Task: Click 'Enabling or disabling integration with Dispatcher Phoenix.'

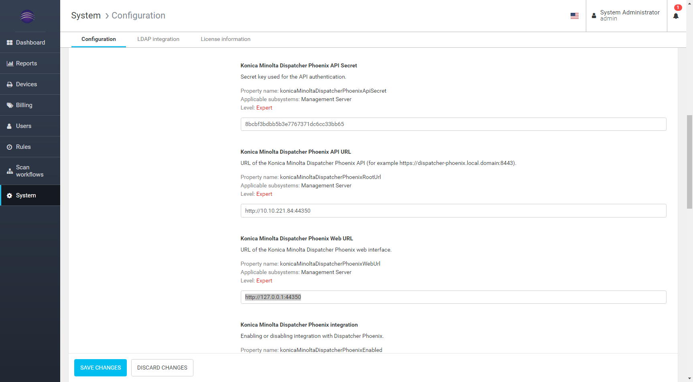Action: 312,336
